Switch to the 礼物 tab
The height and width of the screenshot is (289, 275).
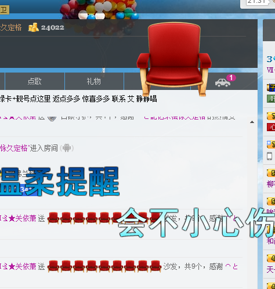click(x=94, y=81)
